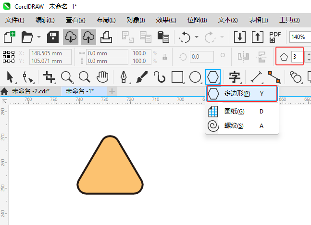Image resolution: width=311 pixels, height=225 pixels.
Task: Create a new document with the New icon
Action: 9,37
